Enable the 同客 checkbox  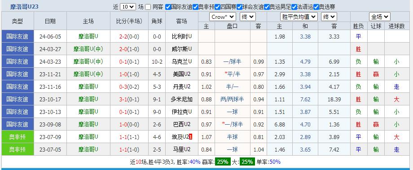coord(148,7)
